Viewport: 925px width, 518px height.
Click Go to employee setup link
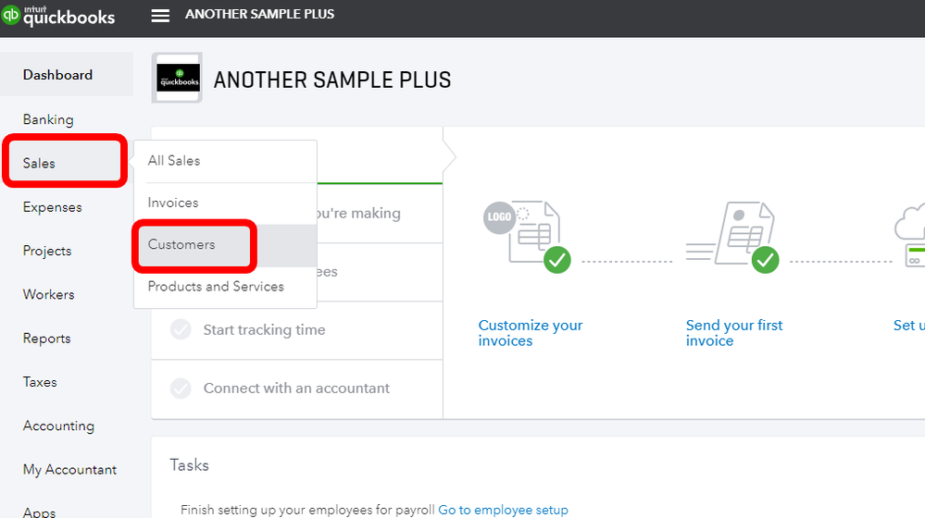pyautogui.click(x=503, y=510)
